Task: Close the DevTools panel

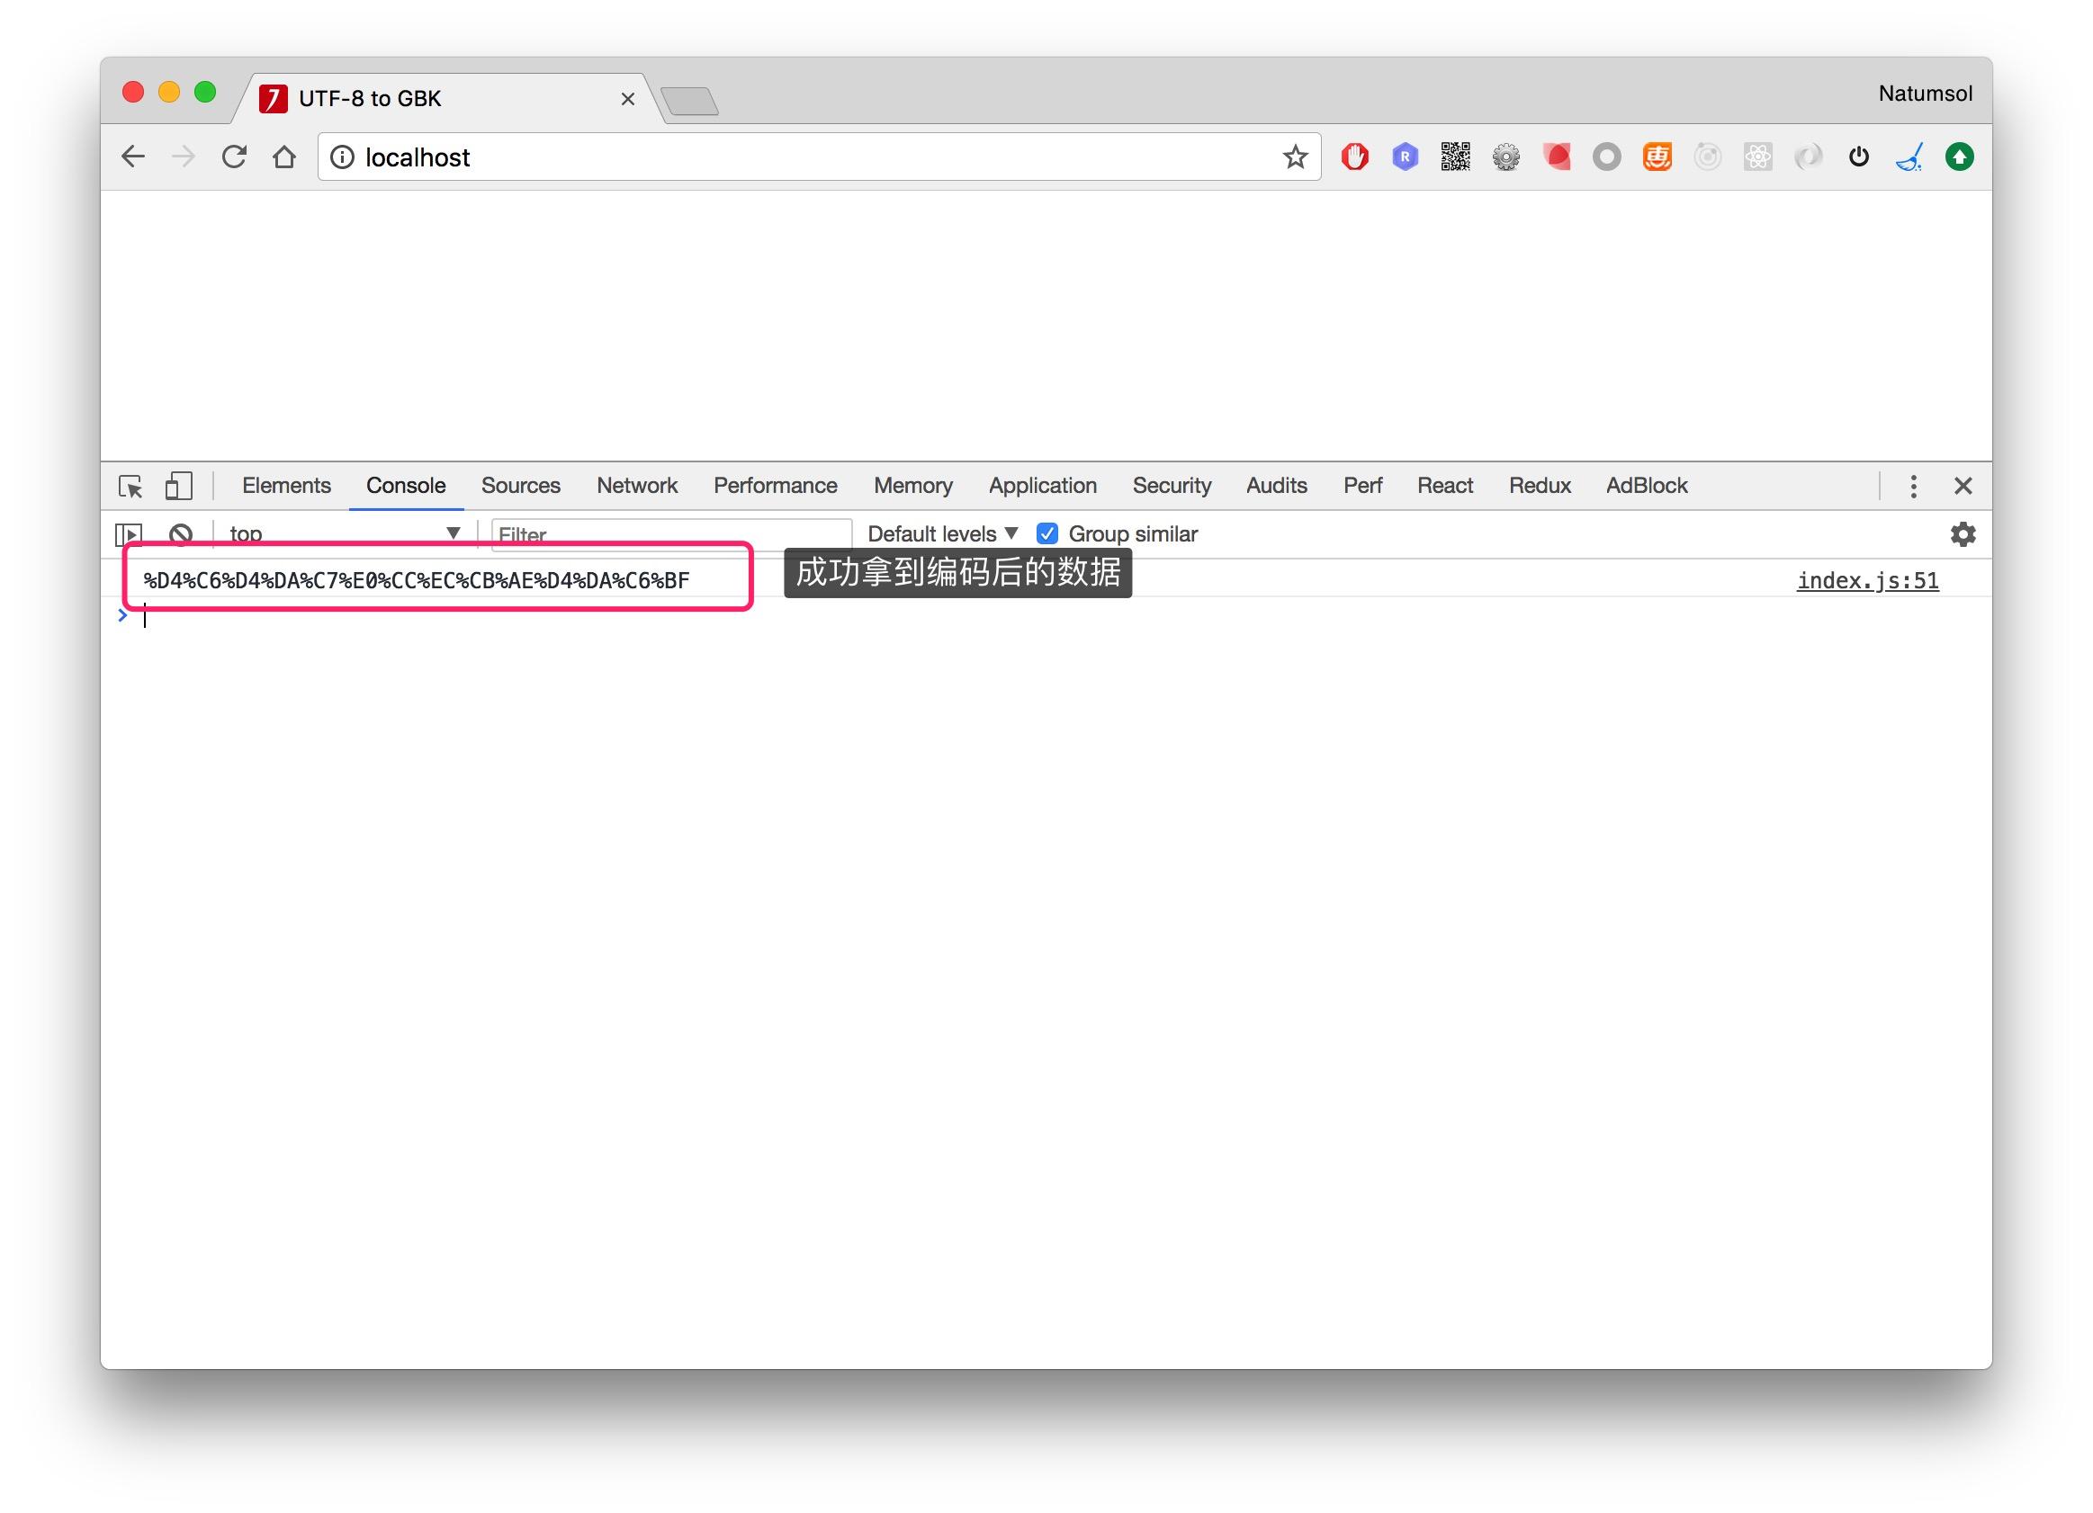Action: [1962, 486]
